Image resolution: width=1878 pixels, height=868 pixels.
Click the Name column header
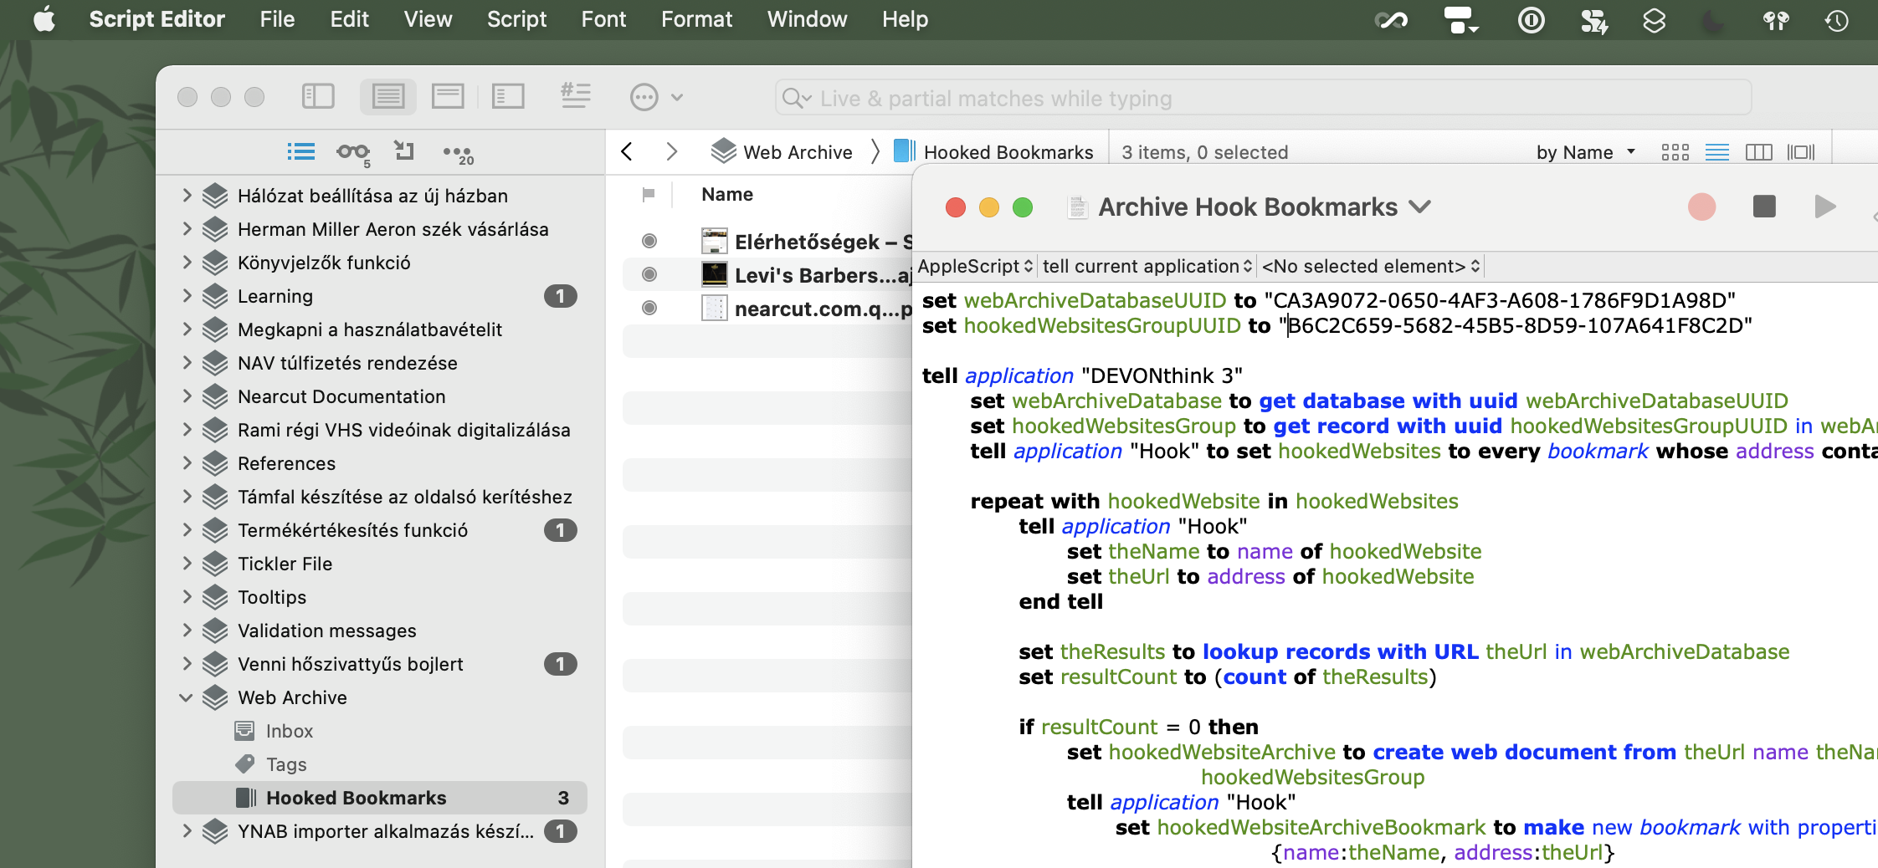727,195
